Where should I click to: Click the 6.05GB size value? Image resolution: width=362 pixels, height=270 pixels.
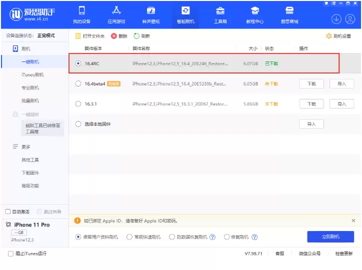click(250, 84)
